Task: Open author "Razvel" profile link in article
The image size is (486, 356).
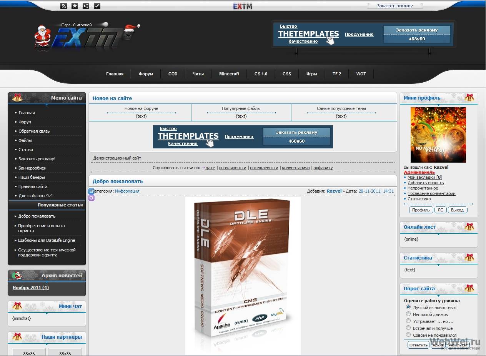Action: 334,191
